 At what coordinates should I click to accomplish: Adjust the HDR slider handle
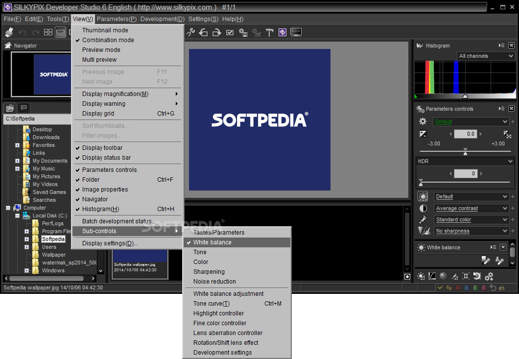pos(421,183)
